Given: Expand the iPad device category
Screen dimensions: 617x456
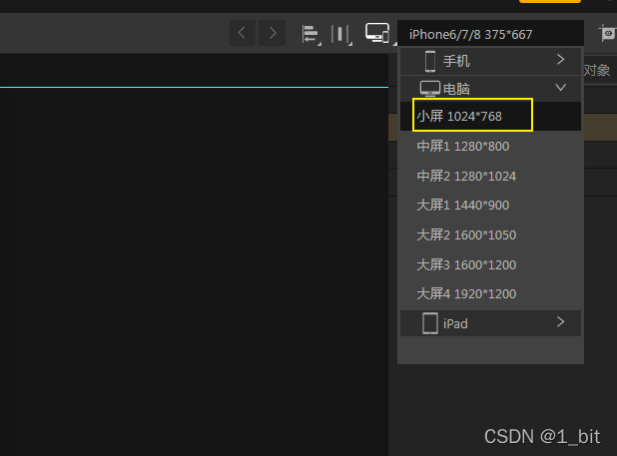Looking at the screenshot, I should click(490, 323).
